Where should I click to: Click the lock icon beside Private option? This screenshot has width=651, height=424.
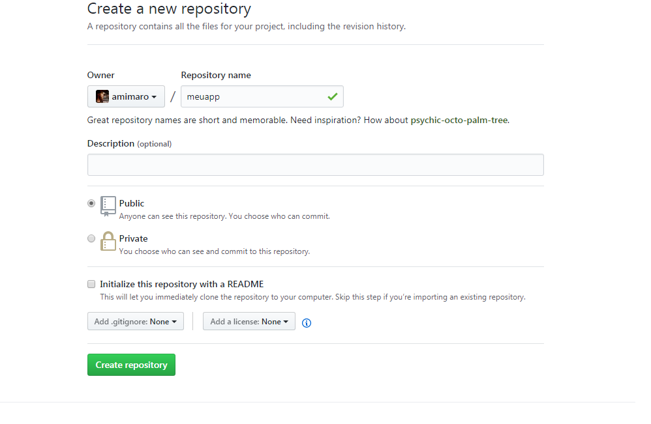click(x=108, y=242)
